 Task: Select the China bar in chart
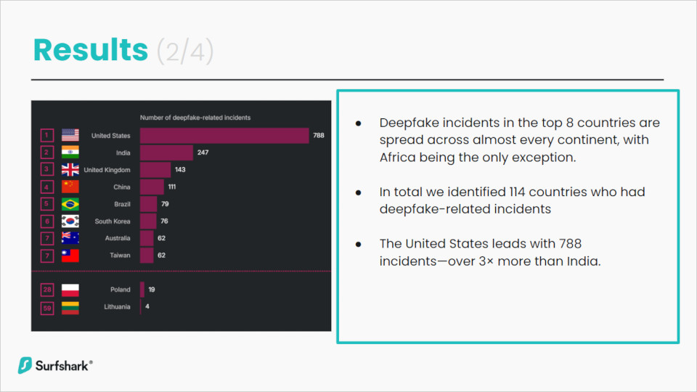tap(152, 187)
